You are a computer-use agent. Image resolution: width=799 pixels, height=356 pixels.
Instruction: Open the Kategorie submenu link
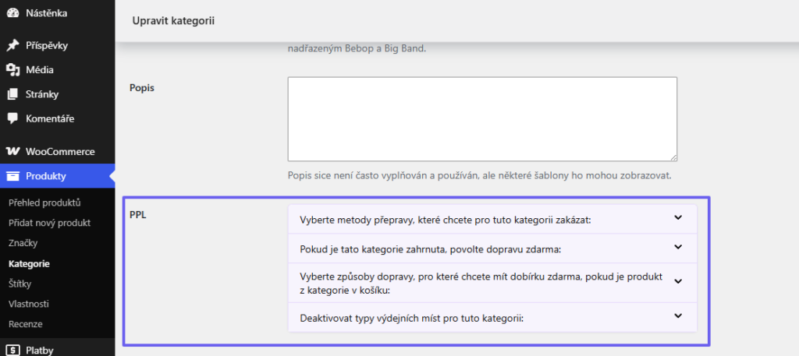click(x=29, y=264)
